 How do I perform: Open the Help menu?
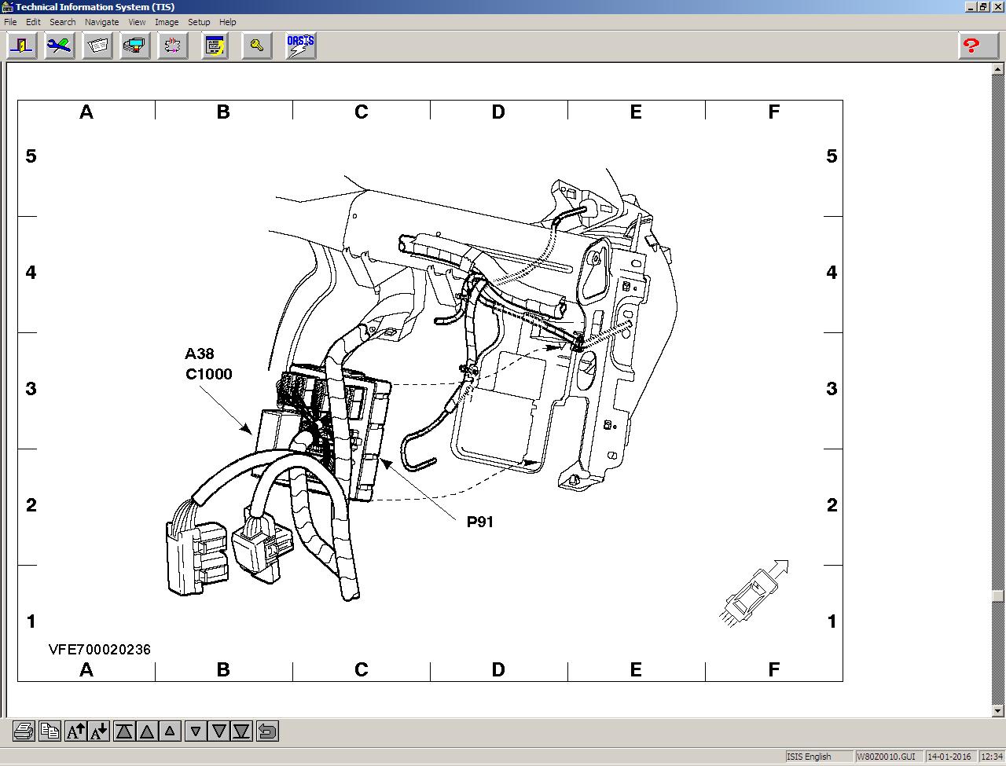(x=228, y=22)
